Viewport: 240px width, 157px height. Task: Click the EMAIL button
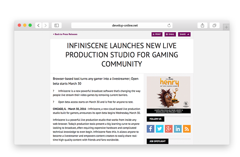coord(170,34)
